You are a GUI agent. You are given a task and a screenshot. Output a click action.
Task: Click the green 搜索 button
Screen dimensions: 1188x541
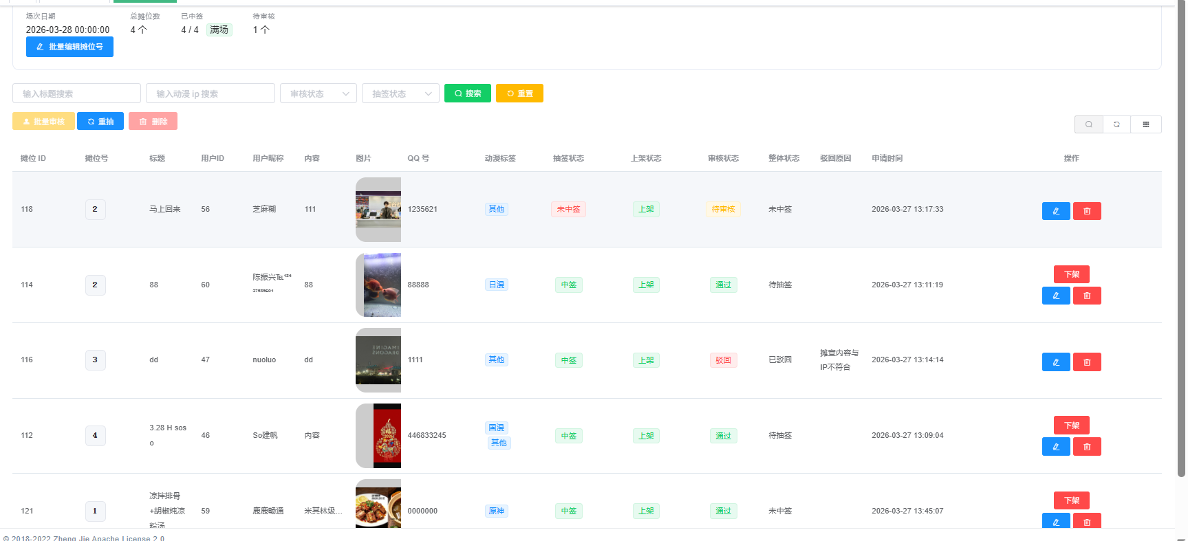(467, 93)
